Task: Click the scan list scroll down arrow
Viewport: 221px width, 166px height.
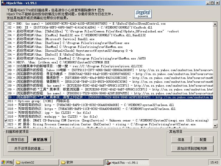Action: [x=215, y=126]
